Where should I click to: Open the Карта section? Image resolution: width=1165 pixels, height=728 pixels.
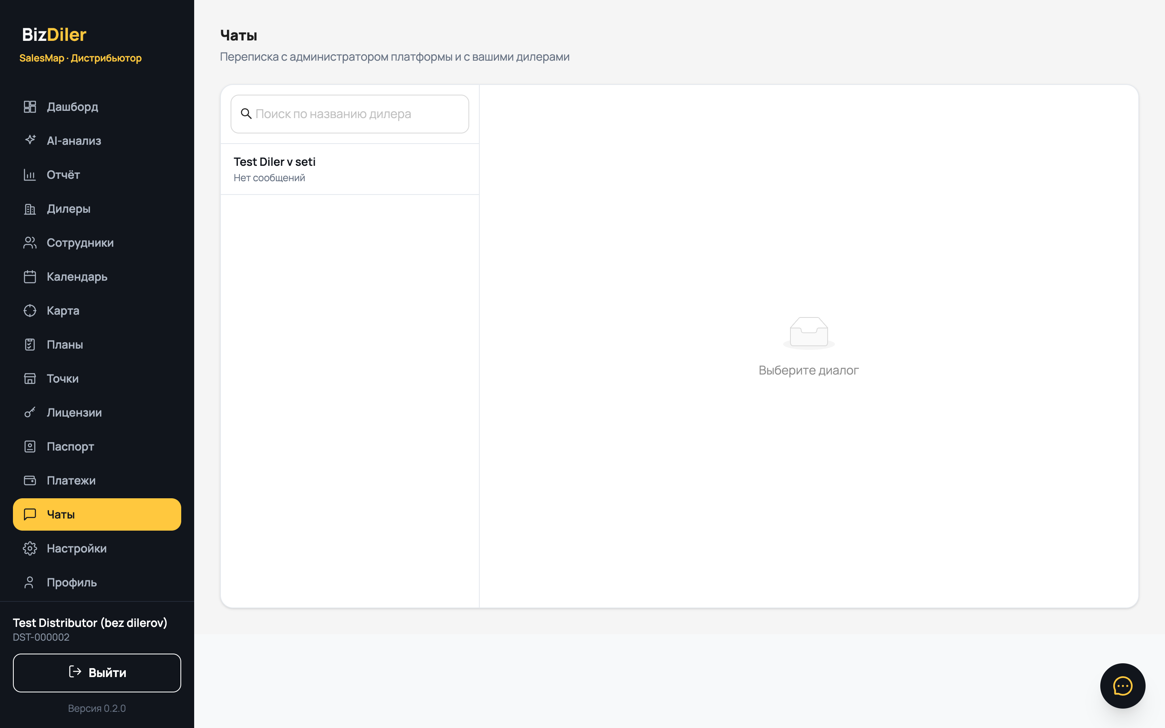97,311
